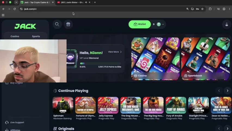The height and width of the screenshot is (131, 232).
Task: Launch The Dog House Megaways 1000 thumbnail
Action: 131,105
